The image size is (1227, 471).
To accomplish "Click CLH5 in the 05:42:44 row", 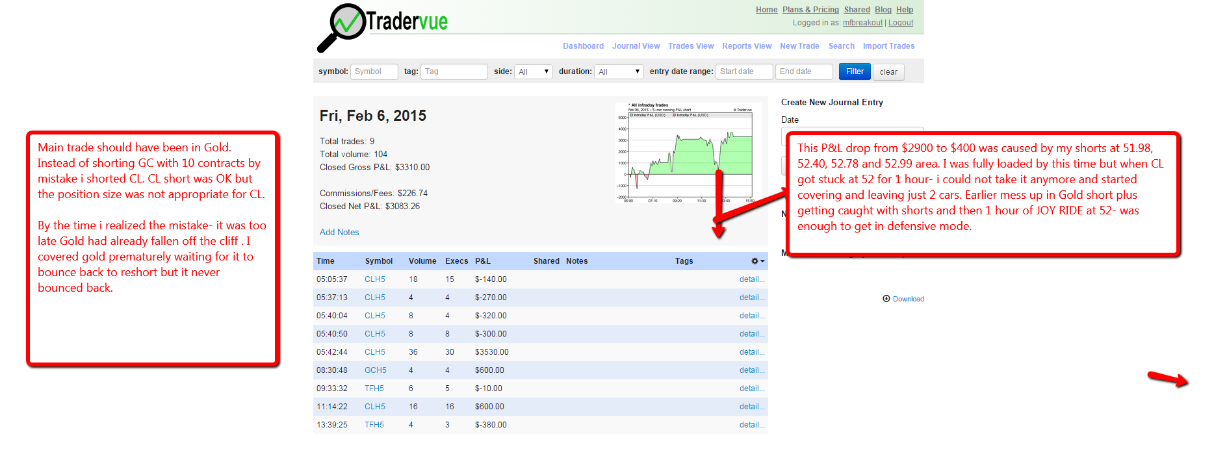I will [x=375, y=352].
